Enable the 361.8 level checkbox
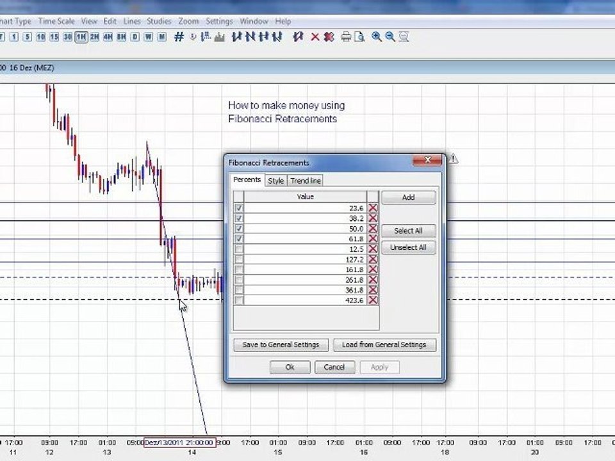Image resolution: width=615 pixels, height=461 pixels. (238, 290)
